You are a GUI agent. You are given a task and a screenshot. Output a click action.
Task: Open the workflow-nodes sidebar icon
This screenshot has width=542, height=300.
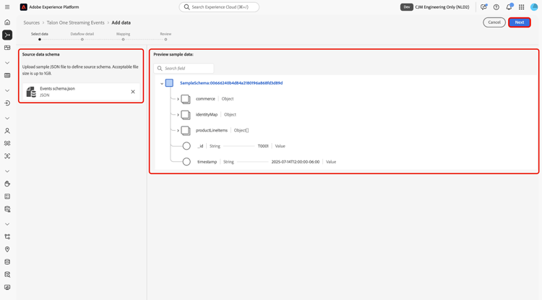click(x=7, y=237)
